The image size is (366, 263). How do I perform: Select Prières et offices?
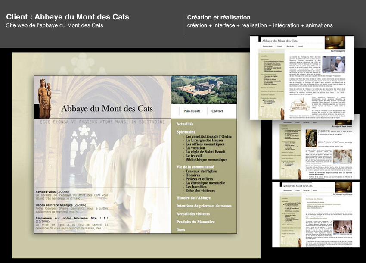[x=199, y=179]
